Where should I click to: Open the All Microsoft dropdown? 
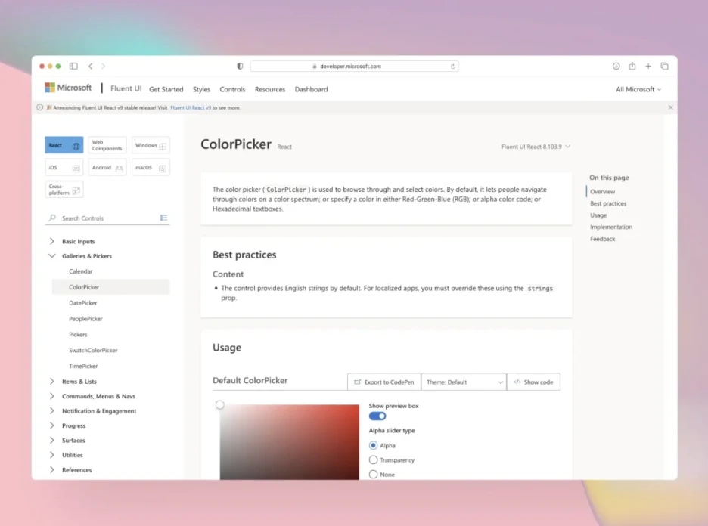coord(638,89)
